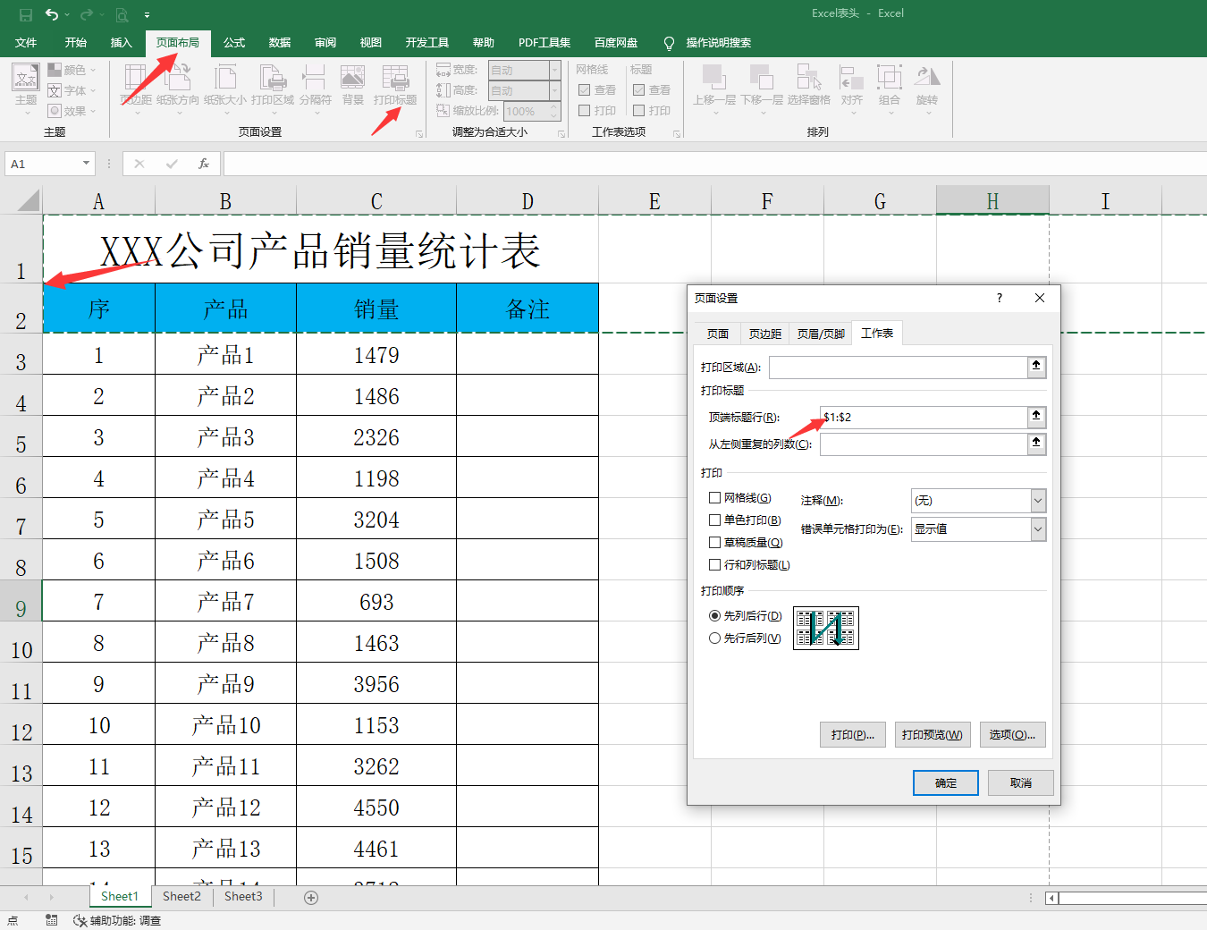The width and height of the screenshot is (1207, 930).
Task: Click the 选项(O)... button
Action: [1013, 735]
